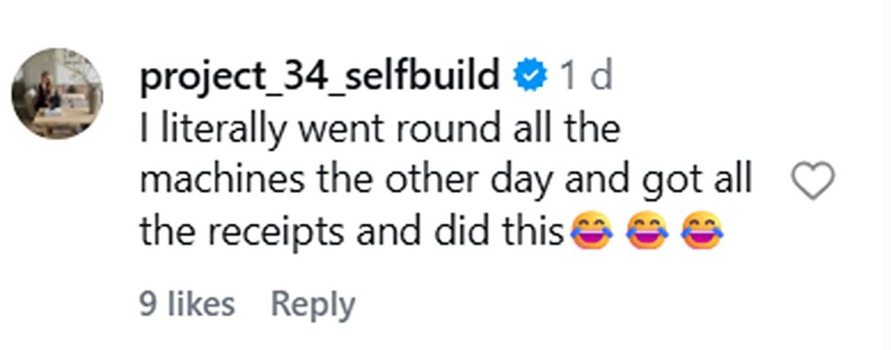The image size is (891, 350).
Task: Click the first laughing emoji
Action: click(592, 232)
